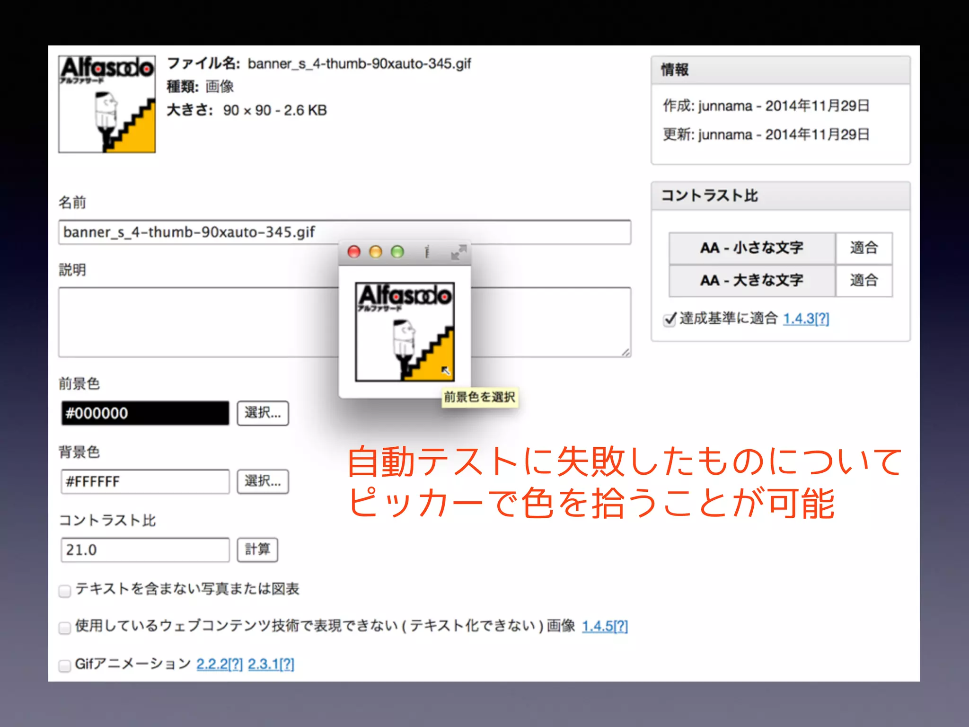
Task: Open the 2.2.2[?] help link
Action: [220, 664]
